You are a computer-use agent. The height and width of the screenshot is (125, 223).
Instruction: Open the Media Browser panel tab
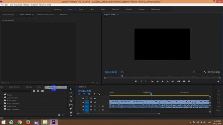click(x=14, y=87)
